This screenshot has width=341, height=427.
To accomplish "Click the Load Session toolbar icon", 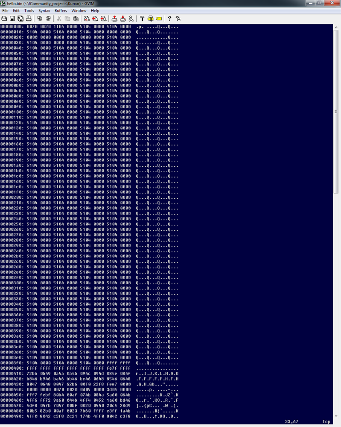I will (114, 18).
